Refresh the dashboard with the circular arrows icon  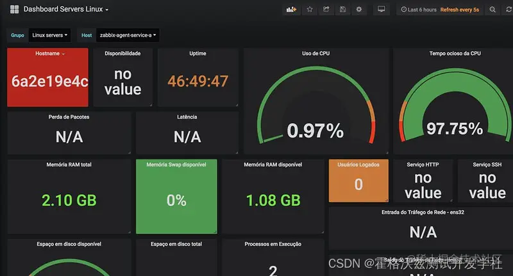click(x=509, y=10)
